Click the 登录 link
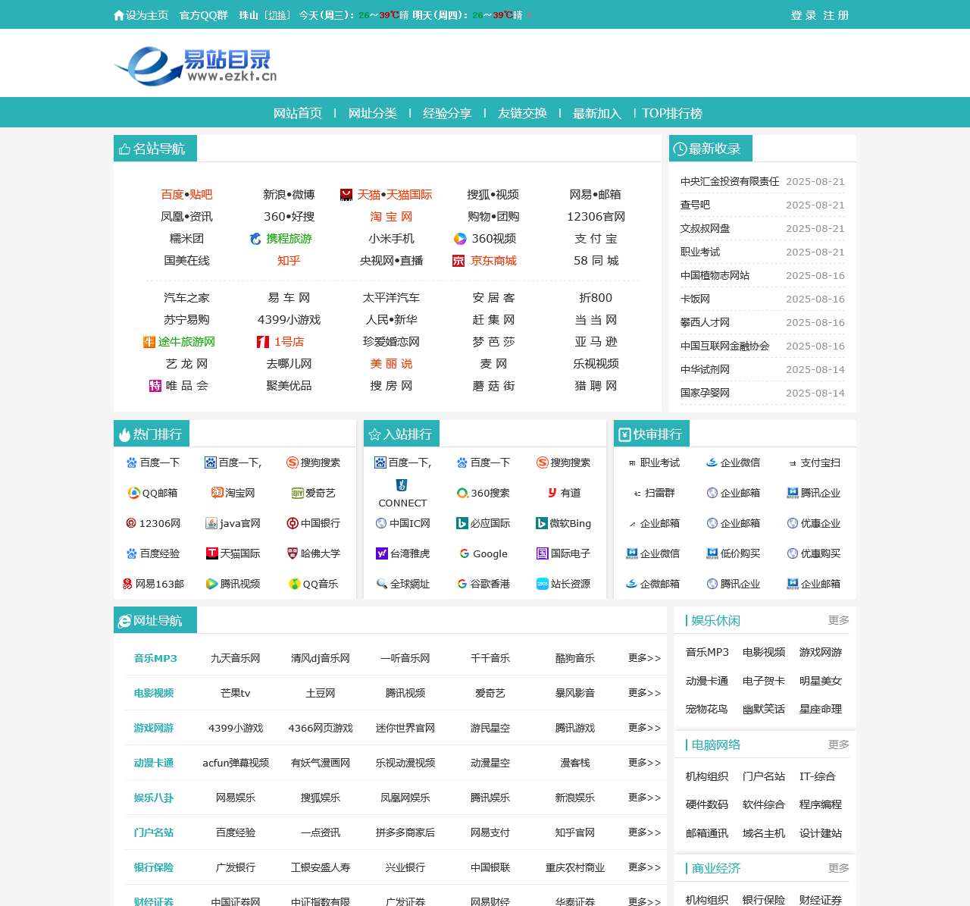 [x=803, y=15]
